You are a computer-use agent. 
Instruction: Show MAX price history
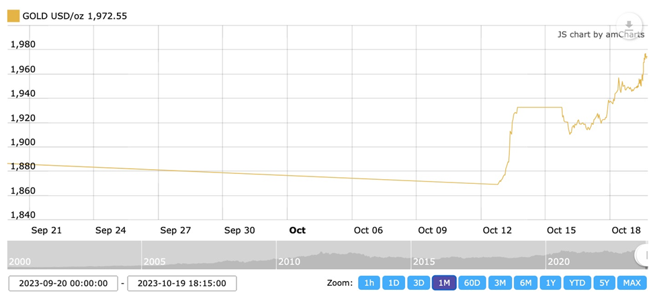coord(631,283)
